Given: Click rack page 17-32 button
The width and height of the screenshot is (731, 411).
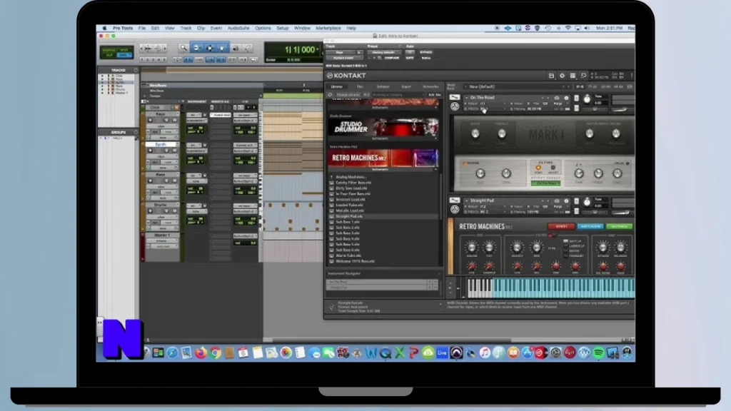Looking at the screenshot, I should pos(593,86).
